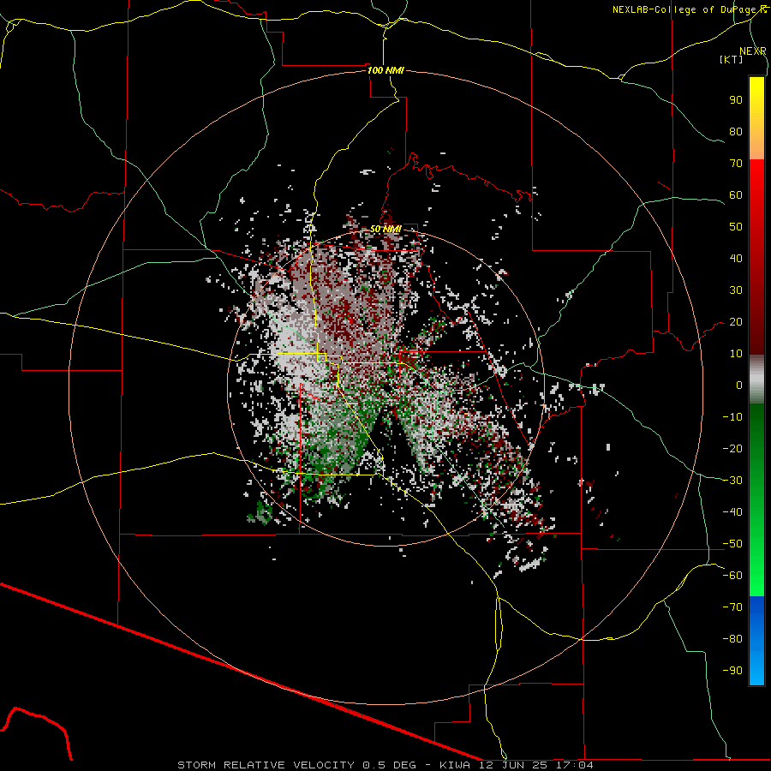Click the 12 JUN 25 date text
Viewport: 771px width, 771px height.
pos(513,765)
